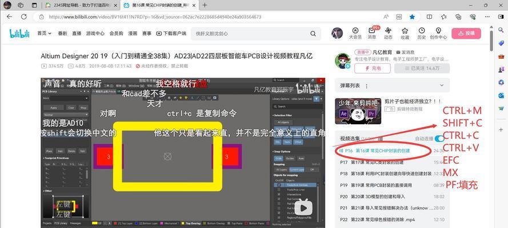Open 直播 in bilibili navigation
The image size is (508, 228).
[x=77, y=33]
